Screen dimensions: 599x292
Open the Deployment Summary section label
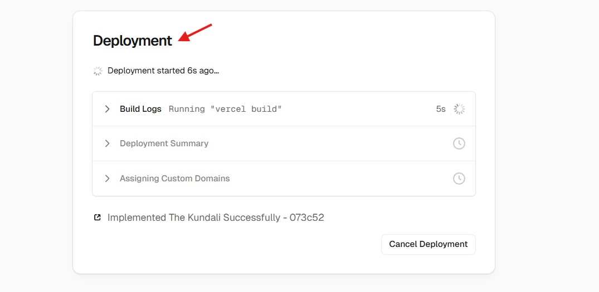pos(164,143)
